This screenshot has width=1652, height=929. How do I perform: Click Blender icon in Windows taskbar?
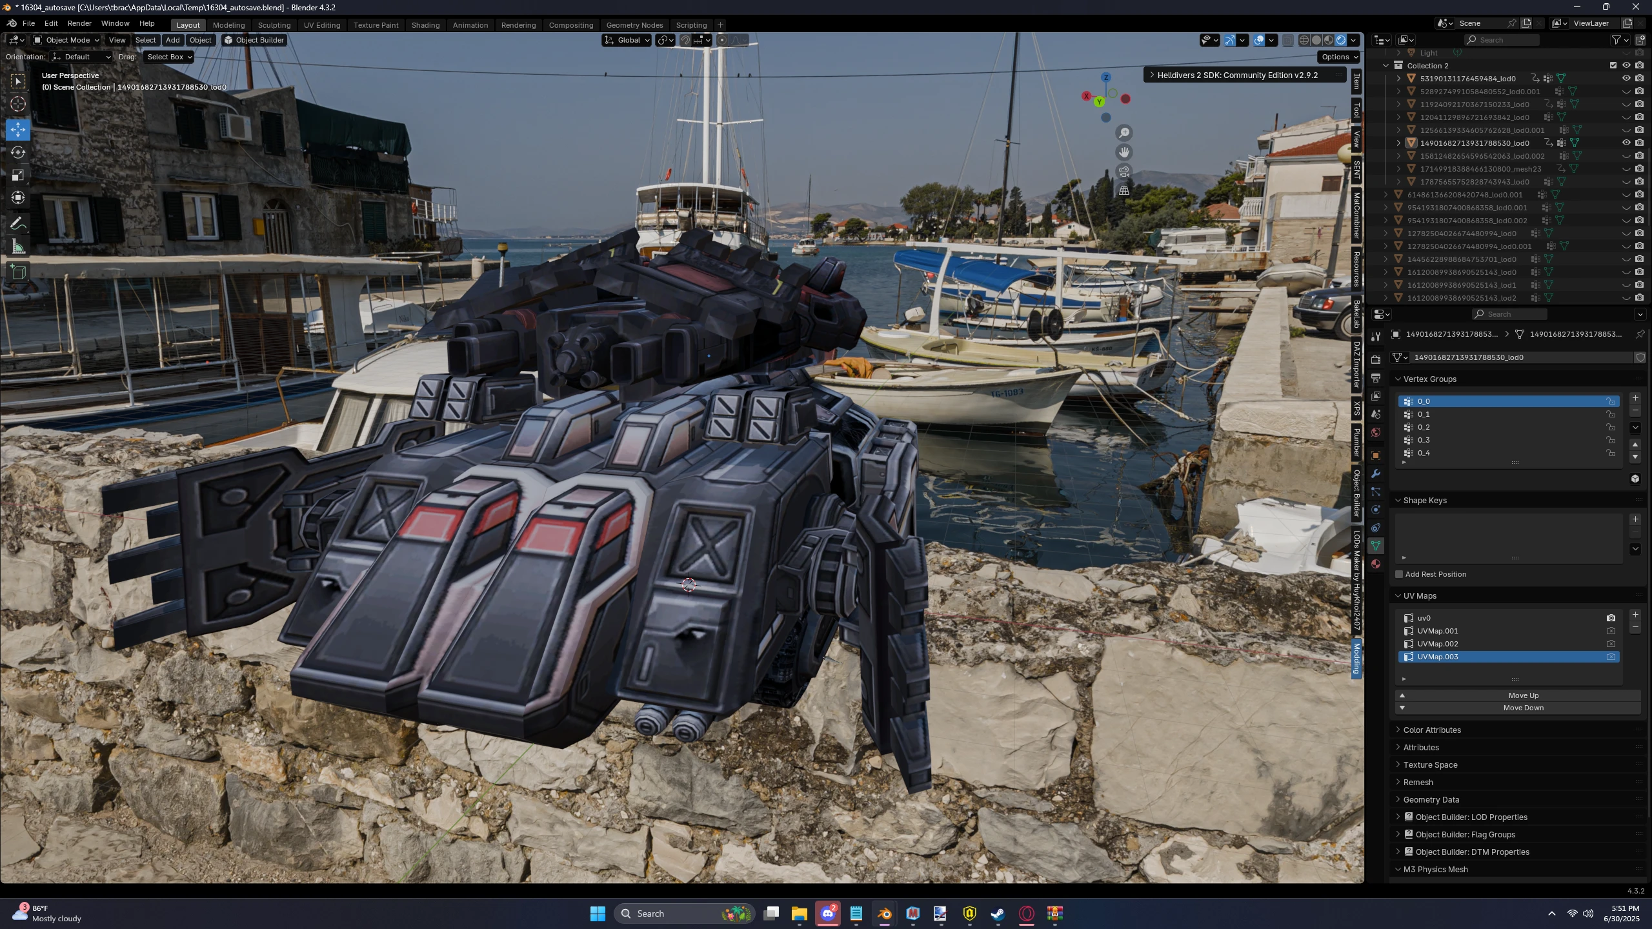click(x=884, y=914)
